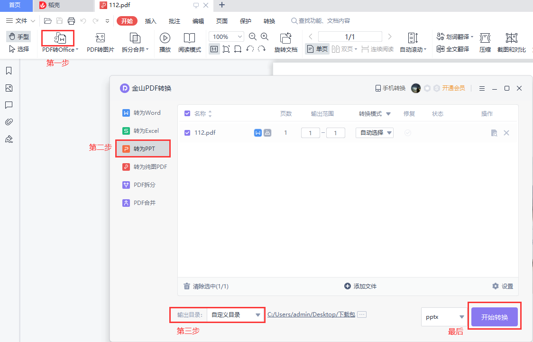Open comments panel in left sidebar
The height and width of the screenshot is (342, 533).
pos(9,105)
